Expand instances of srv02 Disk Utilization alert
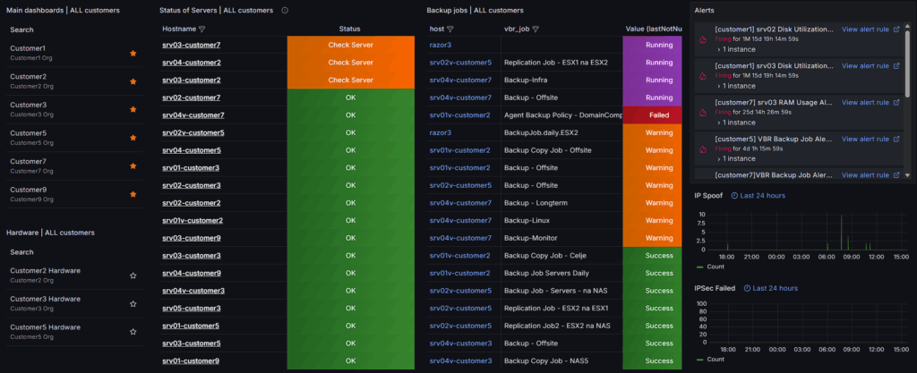 pyautogui.click(x=737, y=50)
